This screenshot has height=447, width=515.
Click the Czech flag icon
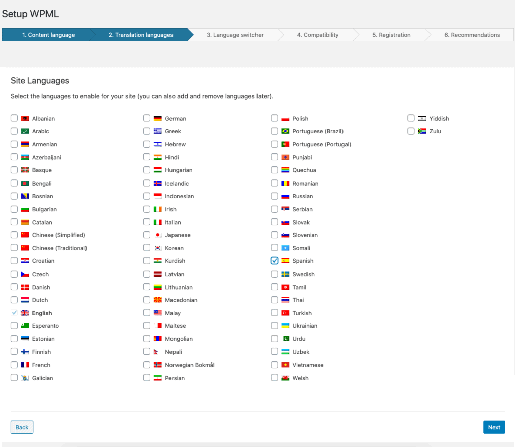tap(25, 274)
